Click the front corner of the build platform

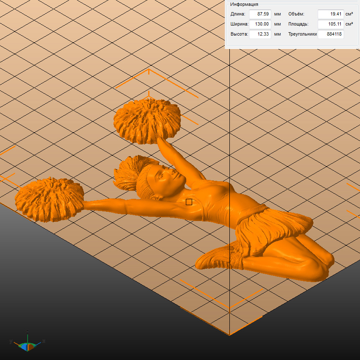pos(229,334)
